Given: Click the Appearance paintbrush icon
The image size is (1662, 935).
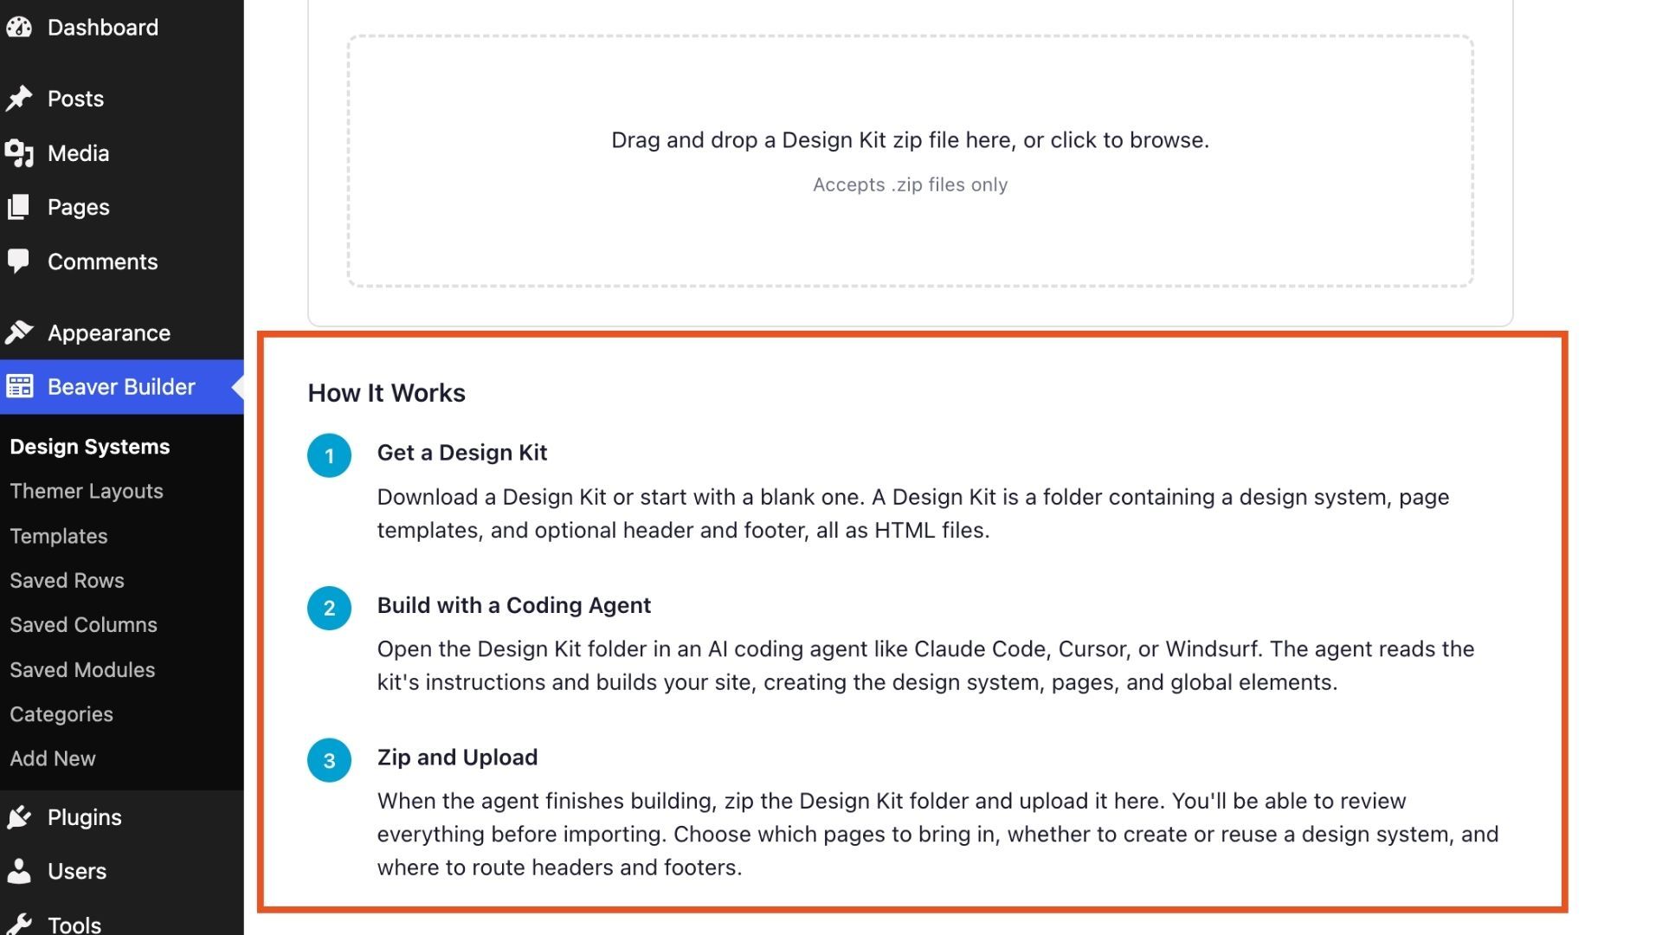Looking at the screenshot, I should click(18, 332).
